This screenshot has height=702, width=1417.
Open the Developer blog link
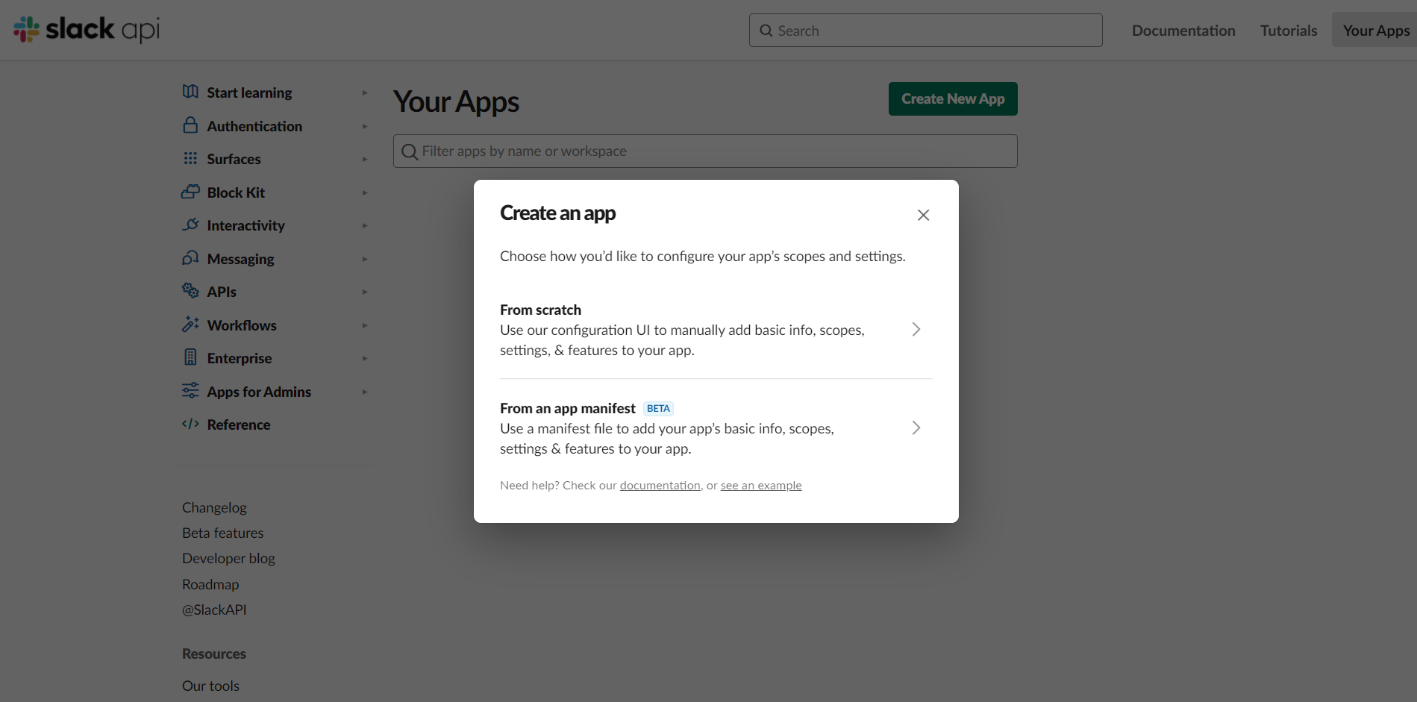click(x=228, y=558)
